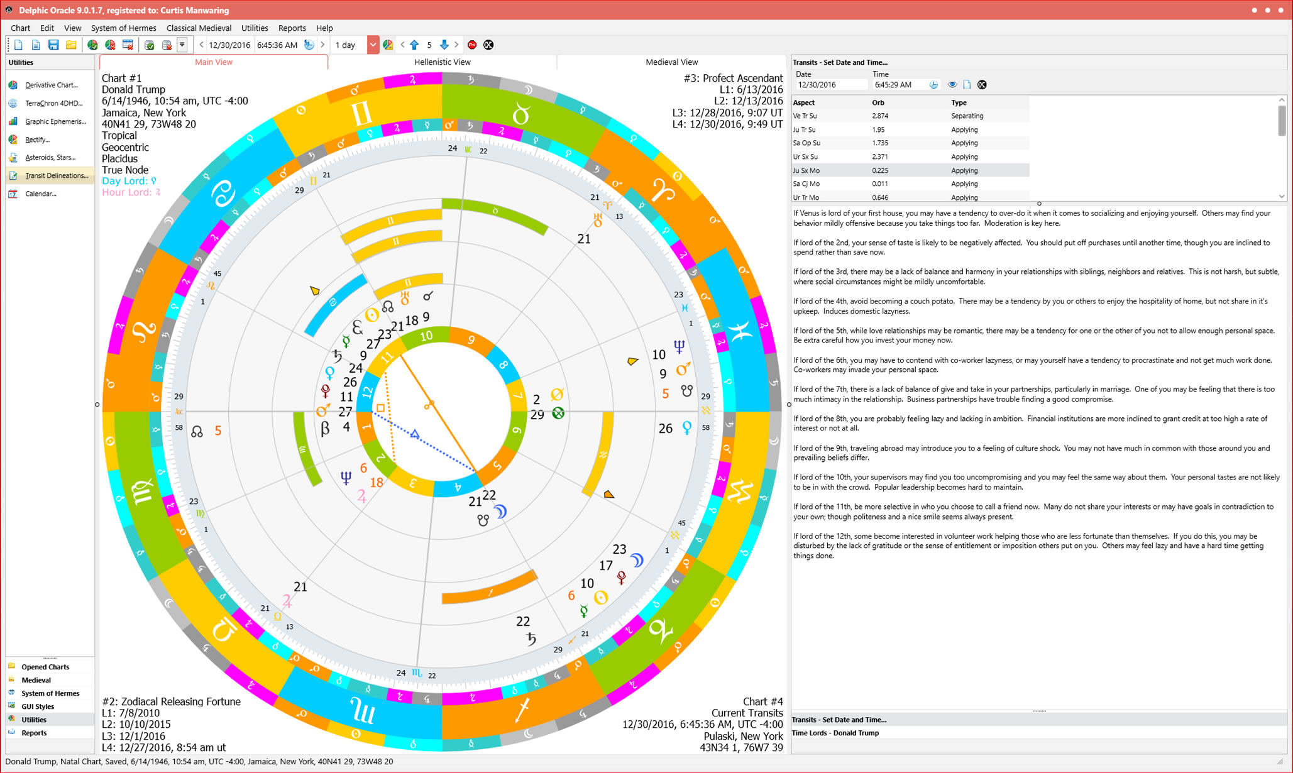Image resolution: width=1293 pixels, height=773 pixels.
Task: Open the Edit menu
Action: click(x=47, y=28)
